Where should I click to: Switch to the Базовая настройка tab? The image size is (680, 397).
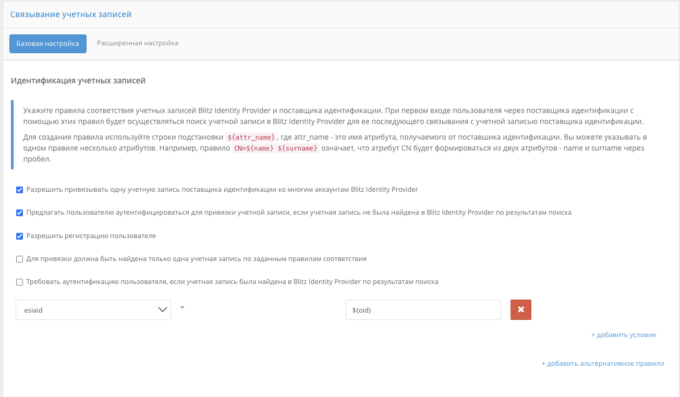point(48,43)
